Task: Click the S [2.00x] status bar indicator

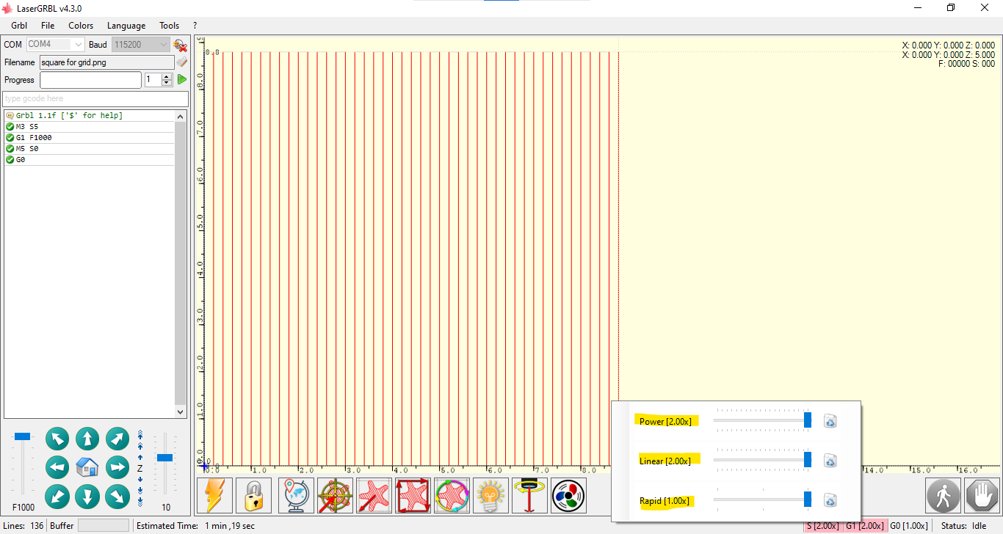Action: 822,526
